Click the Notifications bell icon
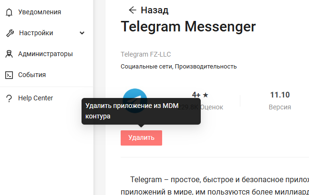 [x=9, y=12]
